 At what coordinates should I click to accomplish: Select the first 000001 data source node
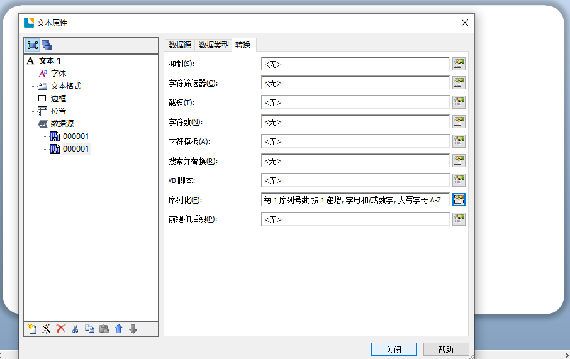75,136
